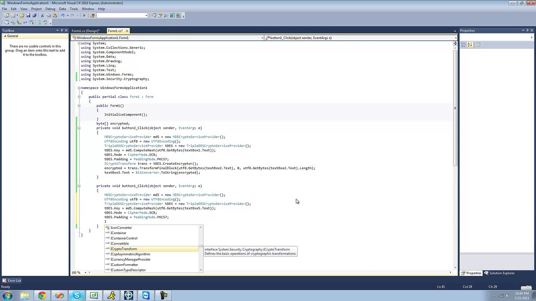Viewport: 536px width, 301px height.
Task: Collapse the namespace WindowsFormsApplication1 block
Action: pyautogui.click(x=79, y=88)
